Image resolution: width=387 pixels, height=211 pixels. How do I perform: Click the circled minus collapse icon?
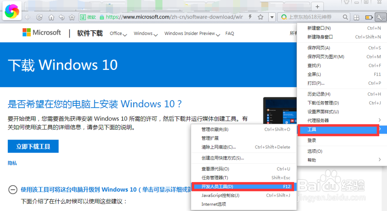click(13, 190)
